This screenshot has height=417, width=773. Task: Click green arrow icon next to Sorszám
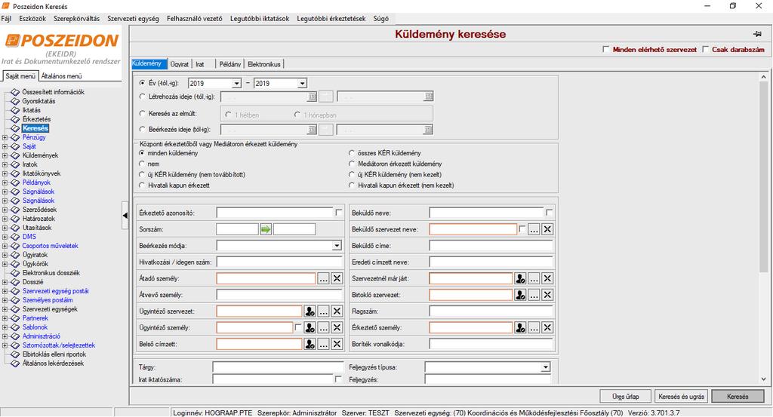(x=266, y=229)
